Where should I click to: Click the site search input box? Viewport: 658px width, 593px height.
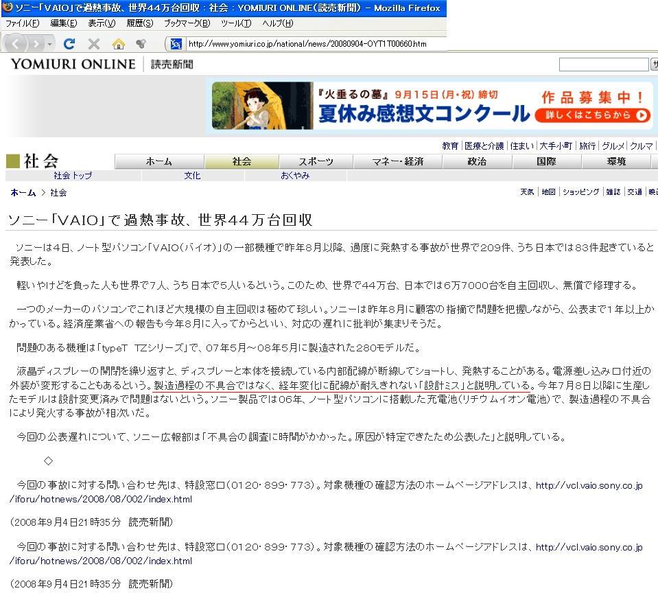[603, 65]
